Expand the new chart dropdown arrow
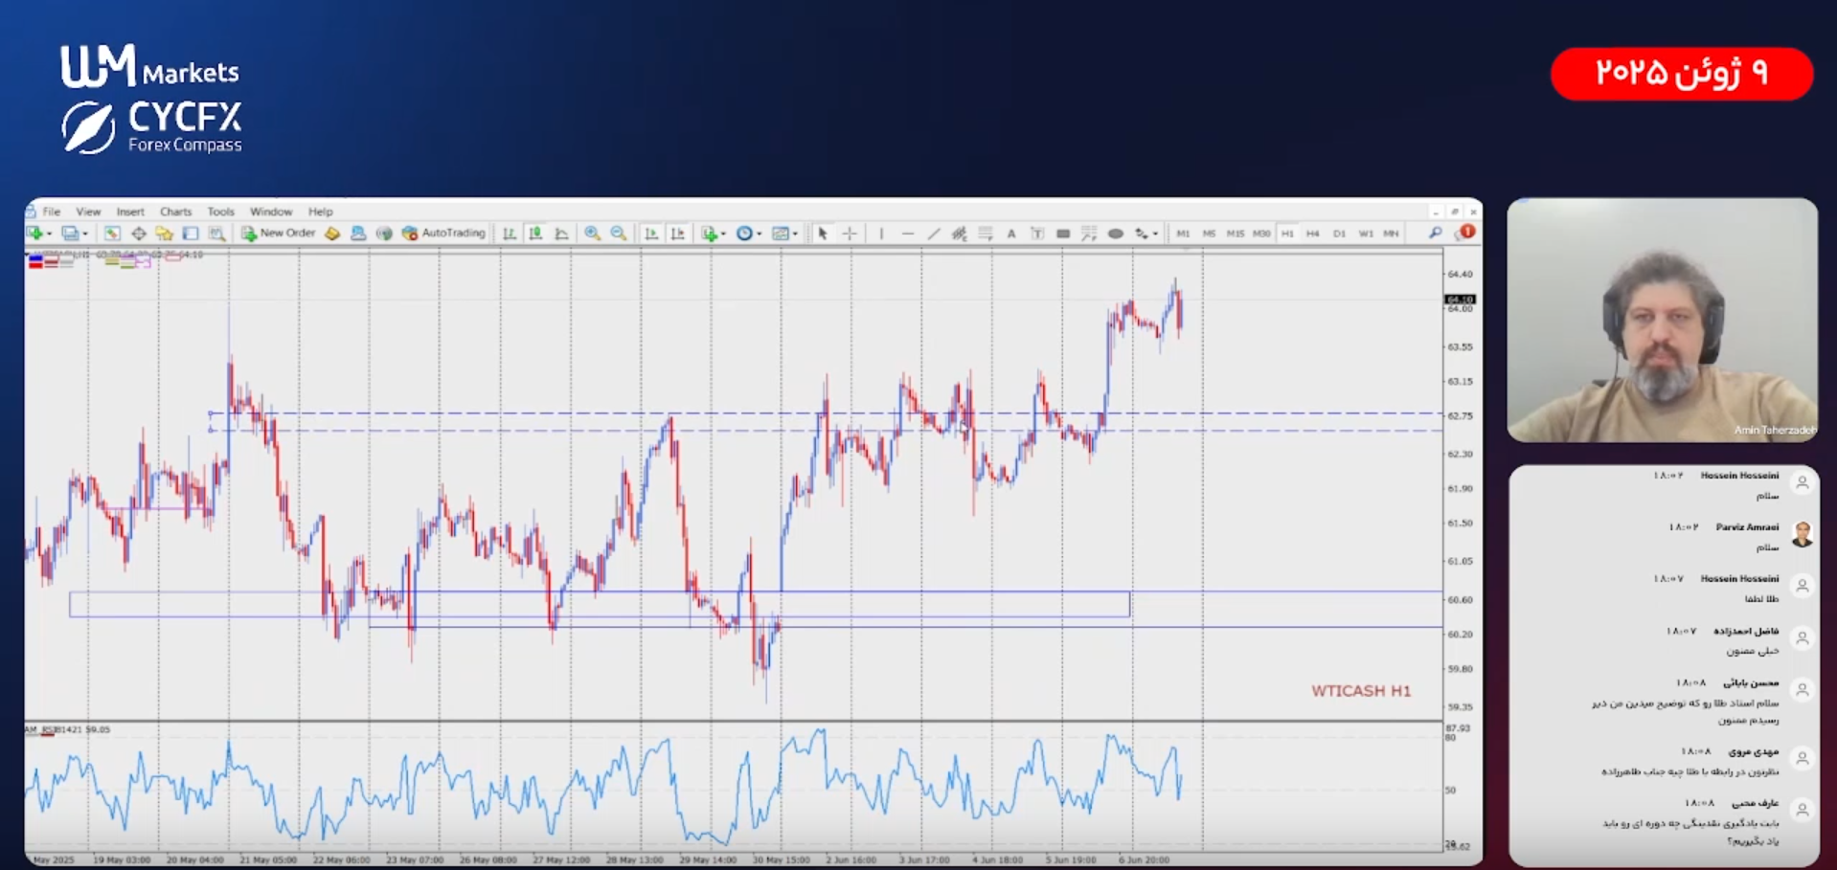 50,234
